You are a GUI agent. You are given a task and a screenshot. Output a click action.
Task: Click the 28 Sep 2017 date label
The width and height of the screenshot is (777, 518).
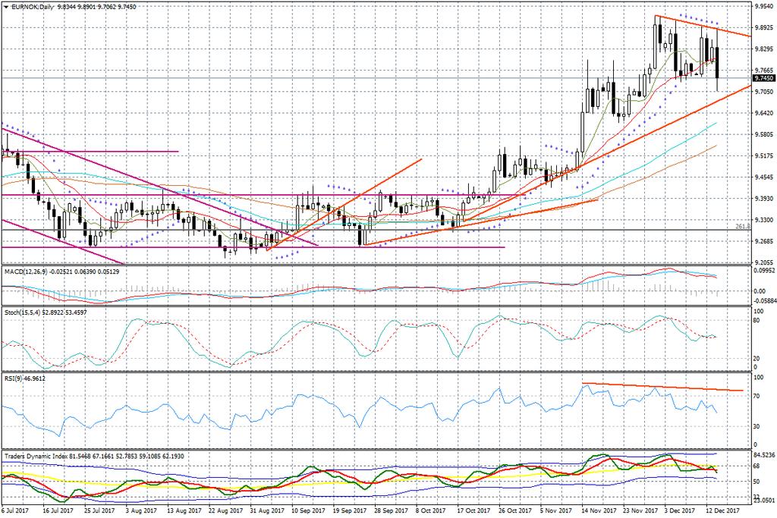click(391, 510)
